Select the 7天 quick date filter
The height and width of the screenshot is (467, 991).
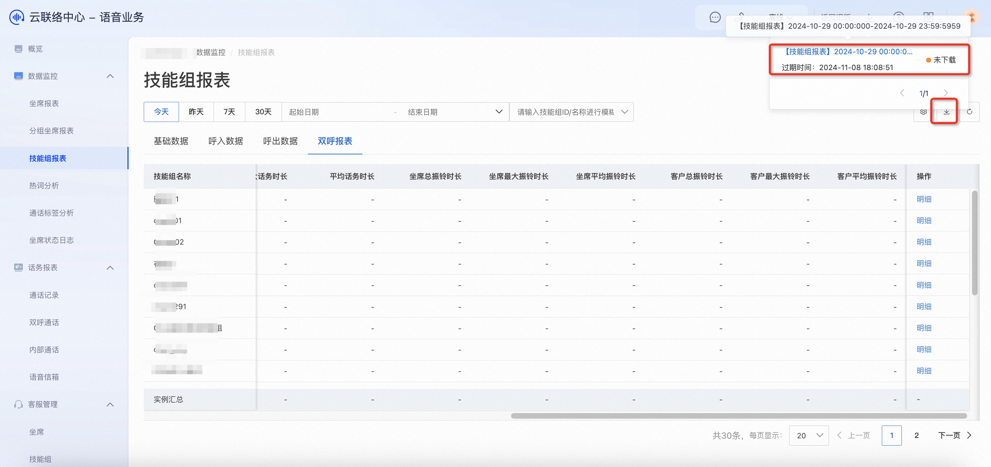229,112
